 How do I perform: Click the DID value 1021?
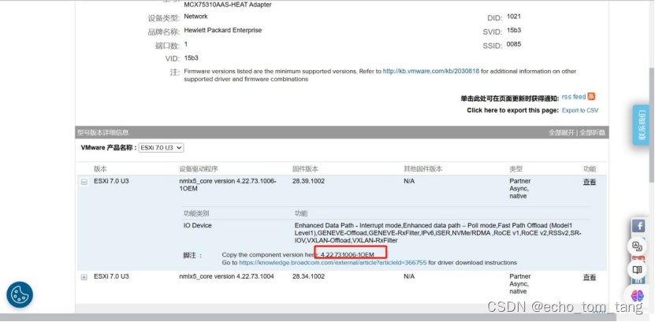513,17
